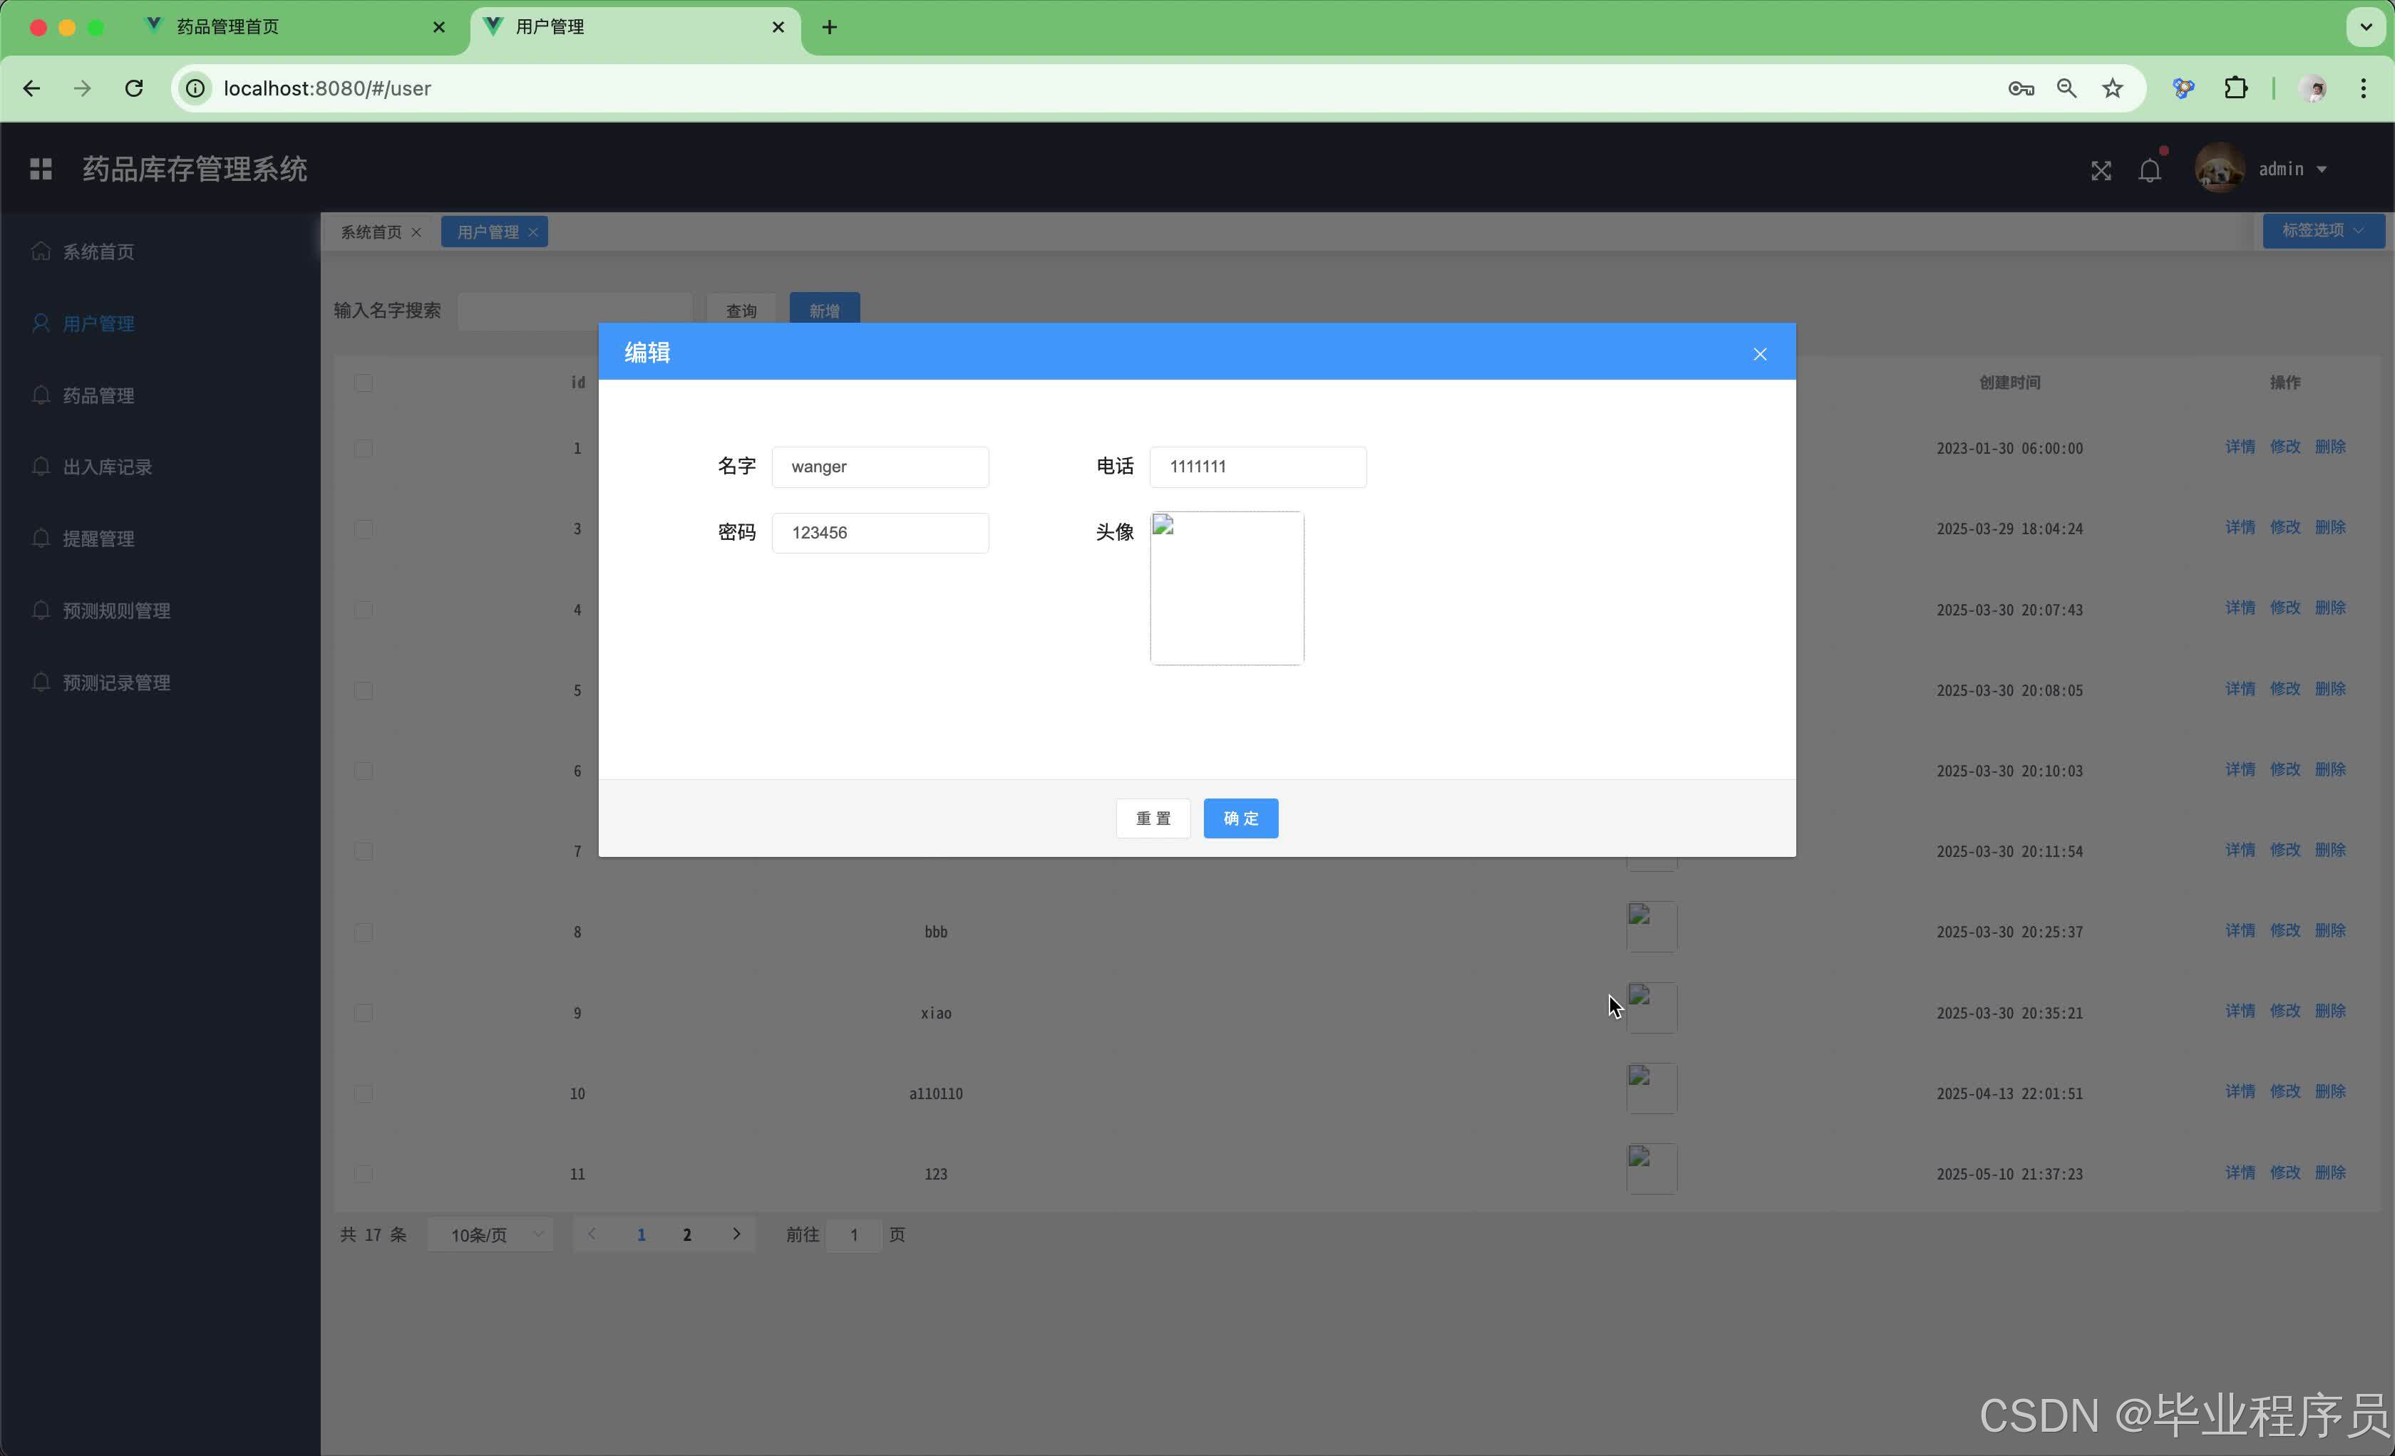Click the grid menu icon beside system title
Screen dimensions: 2395x1456
click(41, 169)
